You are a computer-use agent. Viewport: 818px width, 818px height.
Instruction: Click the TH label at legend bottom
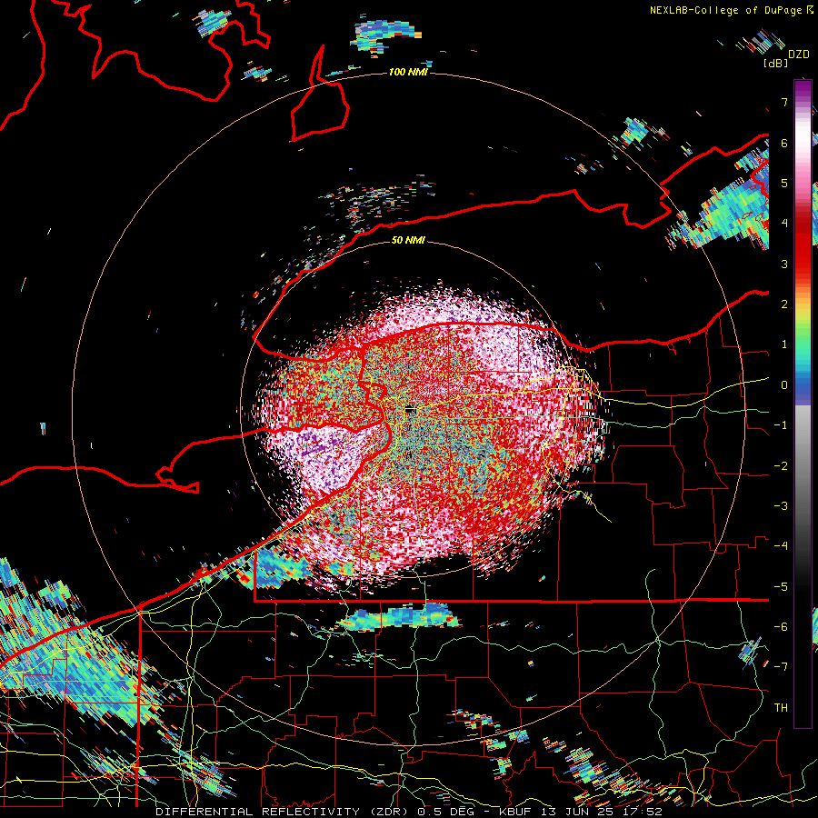click(781, 708)
